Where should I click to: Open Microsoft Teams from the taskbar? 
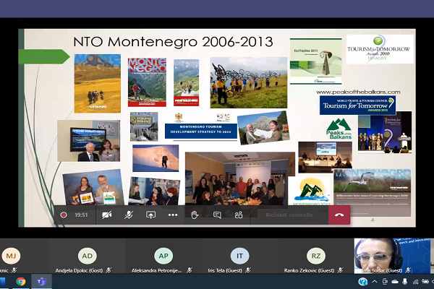[41, 282]
